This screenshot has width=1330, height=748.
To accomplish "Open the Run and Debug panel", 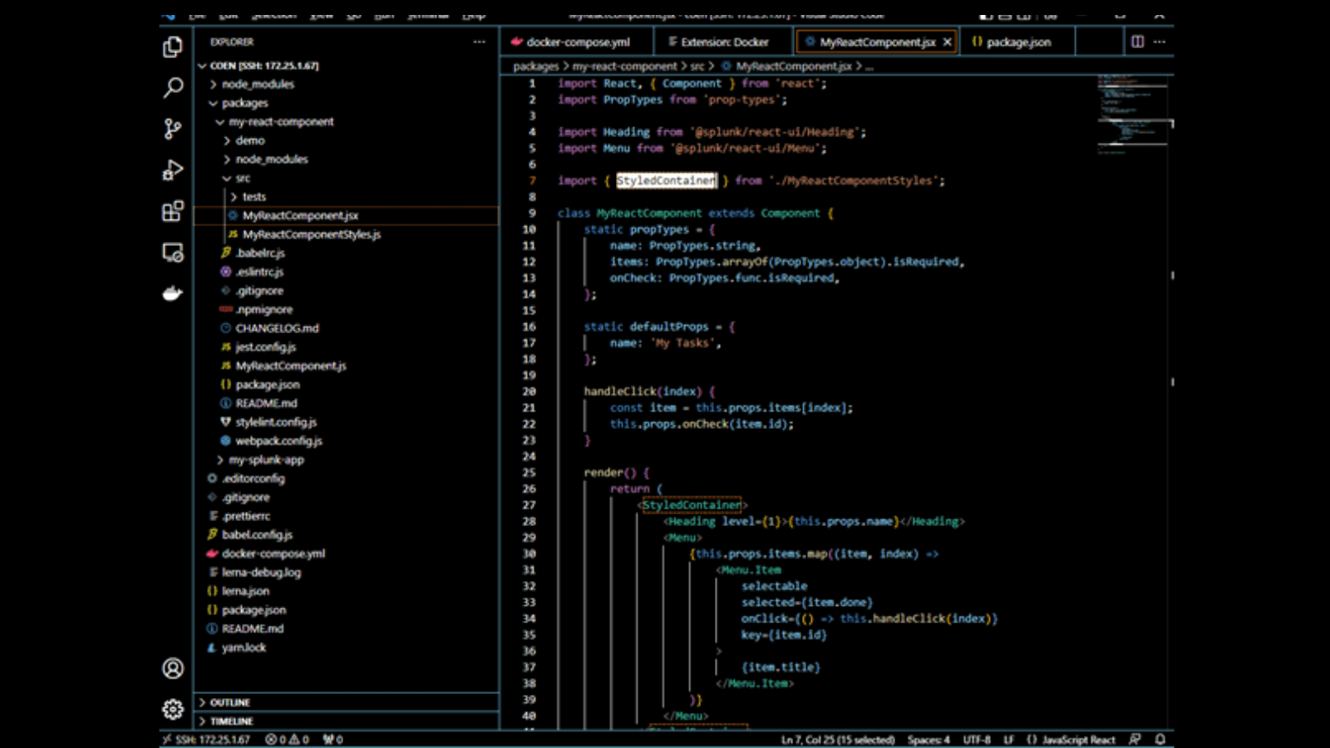I will 172,170.
